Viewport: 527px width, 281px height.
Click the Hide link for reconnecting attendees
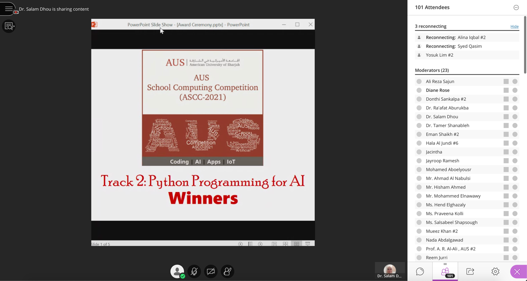tap(514, 26)
